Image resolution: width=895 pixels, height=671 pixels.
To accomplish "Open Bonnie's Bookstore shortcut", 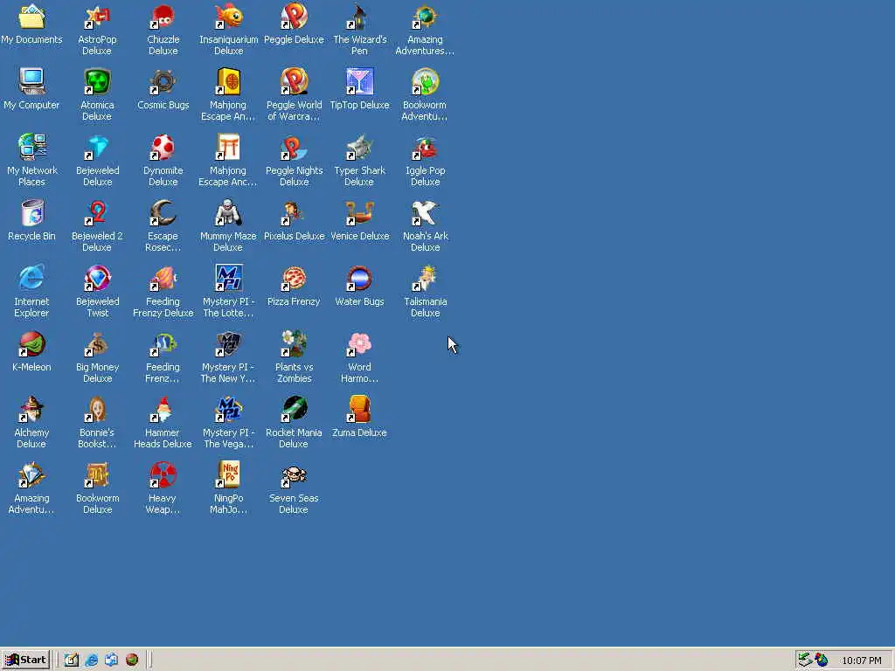I will click(x=97, y=410).
